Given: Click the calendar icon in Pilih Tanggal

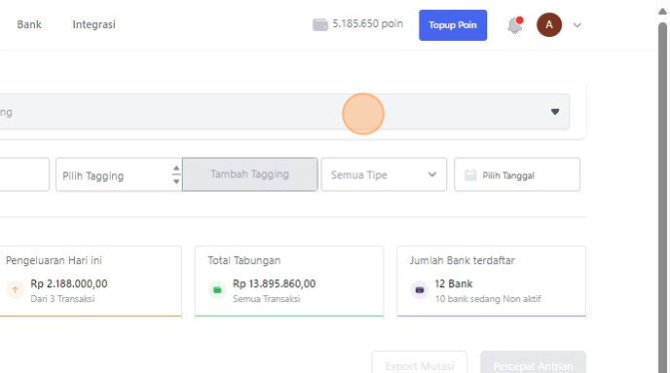Looking at the screenshot, I should 470,175.
